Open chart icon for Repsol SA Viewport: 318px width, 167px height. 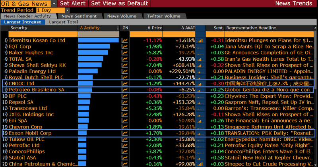click(x=124, y=102)
